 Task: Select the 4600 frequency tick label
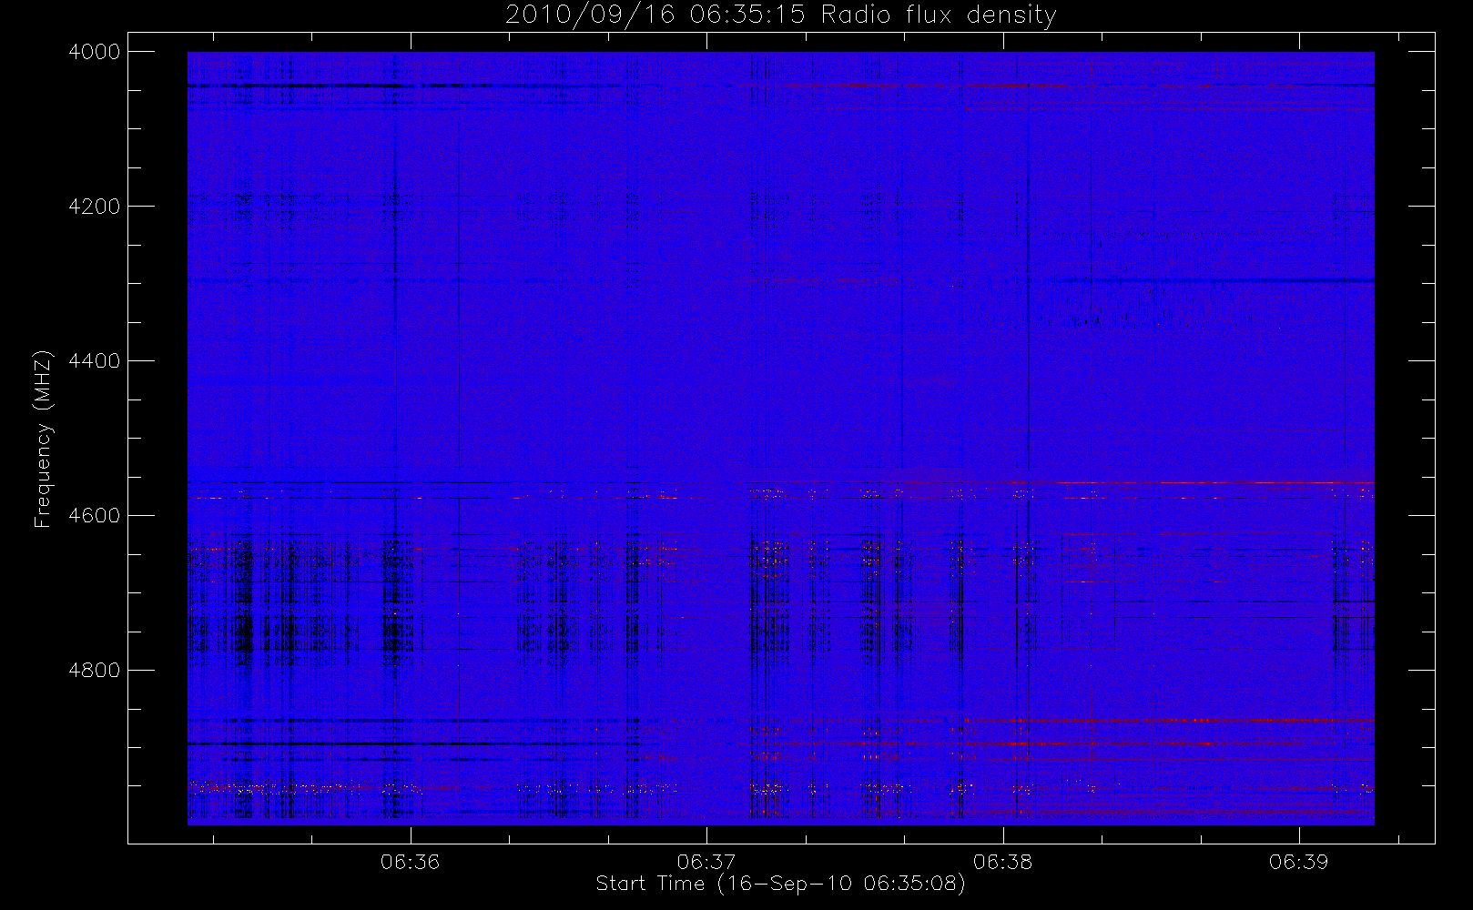pyautogui.click(x=95, y=516)
